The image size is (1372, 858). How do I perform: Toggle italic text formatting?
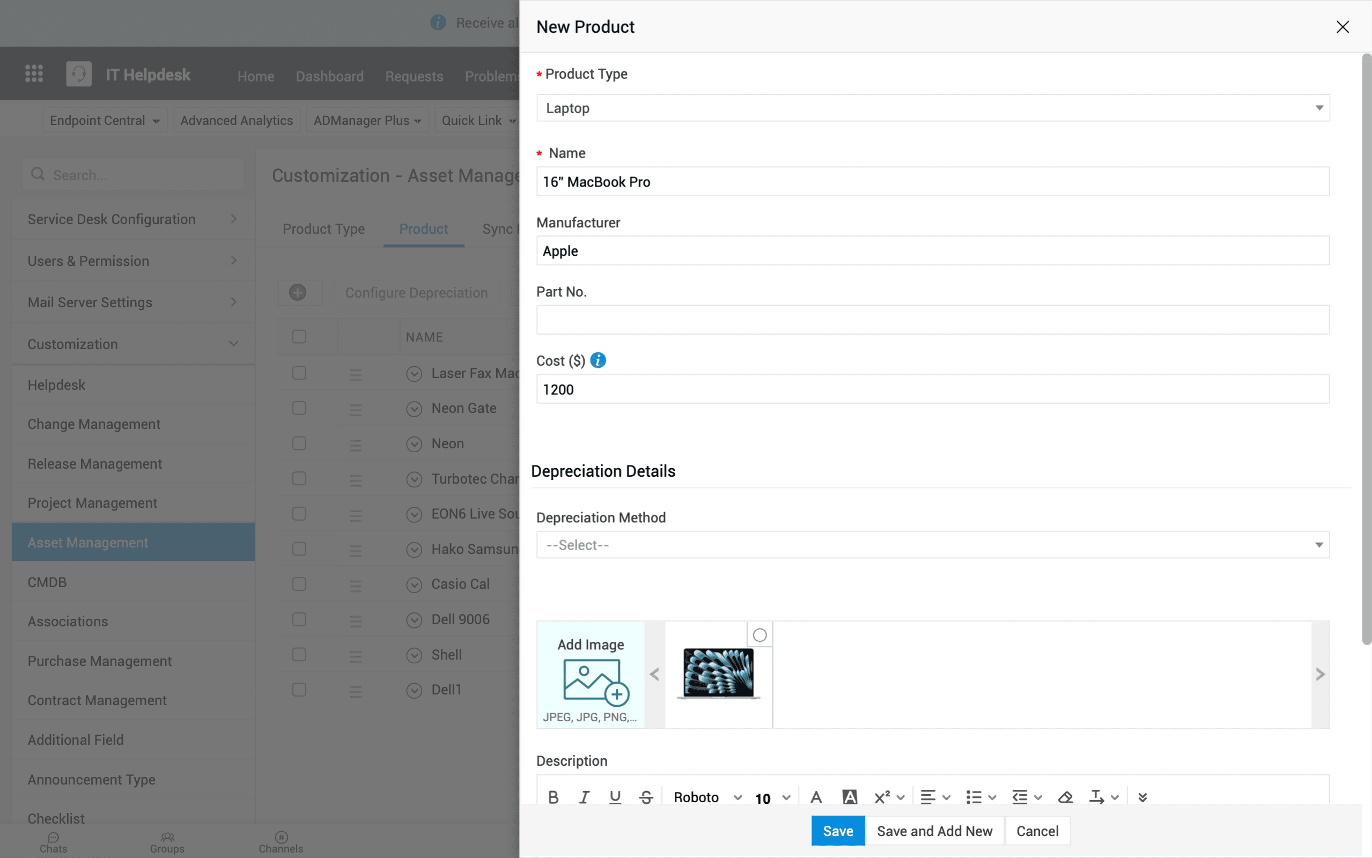(584, 797)
